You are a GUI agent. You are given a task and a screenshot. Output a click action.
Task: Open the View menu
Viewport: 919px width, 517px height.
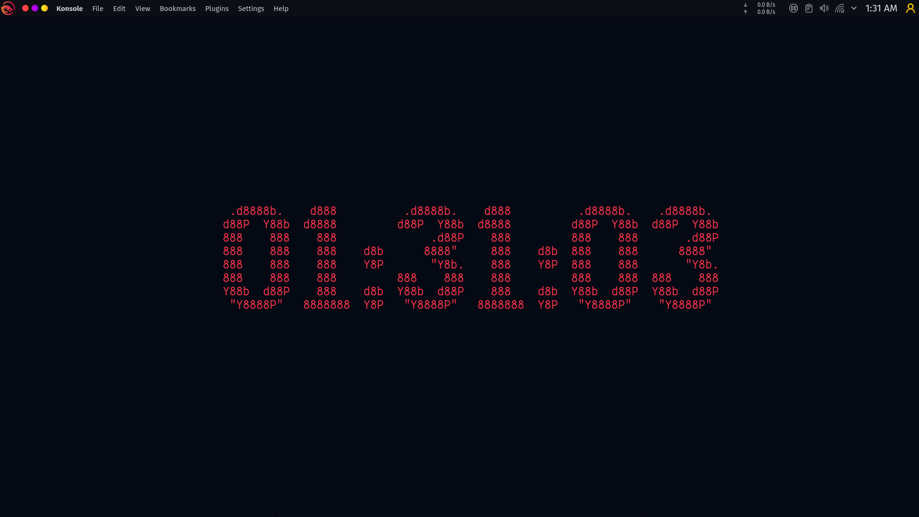coord(143,9)
